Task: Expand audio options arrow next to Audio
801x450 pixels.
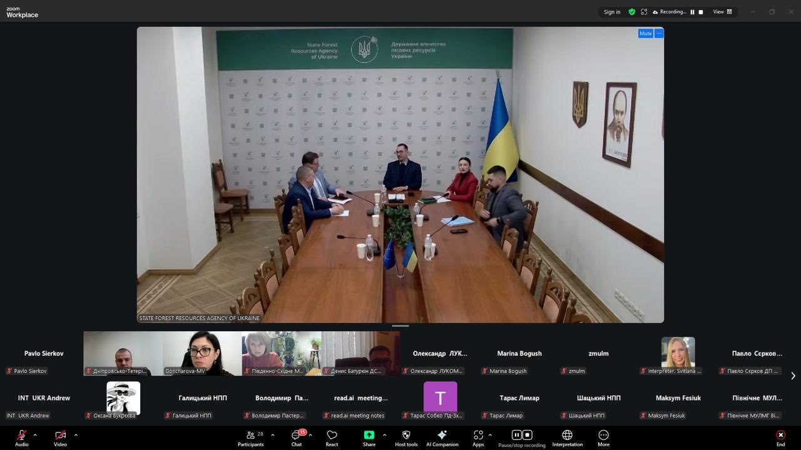Action: [x=35, y=435]
